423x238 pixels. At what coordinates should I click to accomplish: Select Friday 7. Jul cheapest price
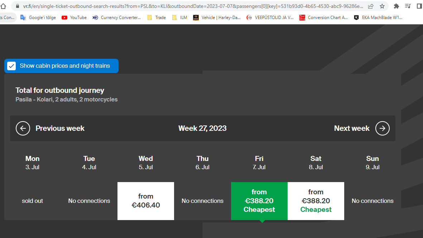coord(259,201)
